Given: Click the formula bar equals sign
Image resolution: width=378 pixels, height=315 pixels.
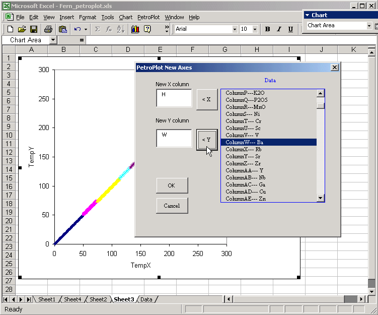Looking at the screenshot, I should coord(82,40).
